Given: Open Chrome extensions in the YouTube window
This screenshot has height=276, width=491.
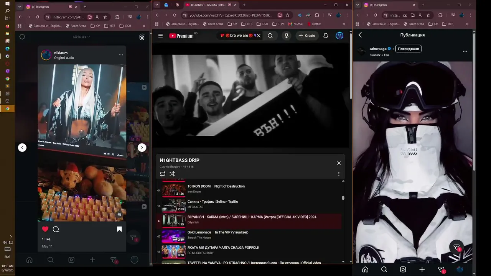Looking at the screenshot, I should (317, 15).
